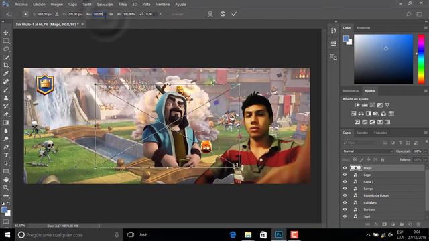The height and width of the screenshot is (241, 429).
Task: Click the foreground color in Color panel
Action: coord(346,38)
